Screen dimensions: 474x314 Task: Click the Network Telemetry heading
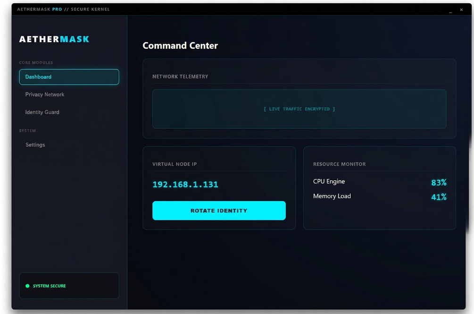coord(180,76)
